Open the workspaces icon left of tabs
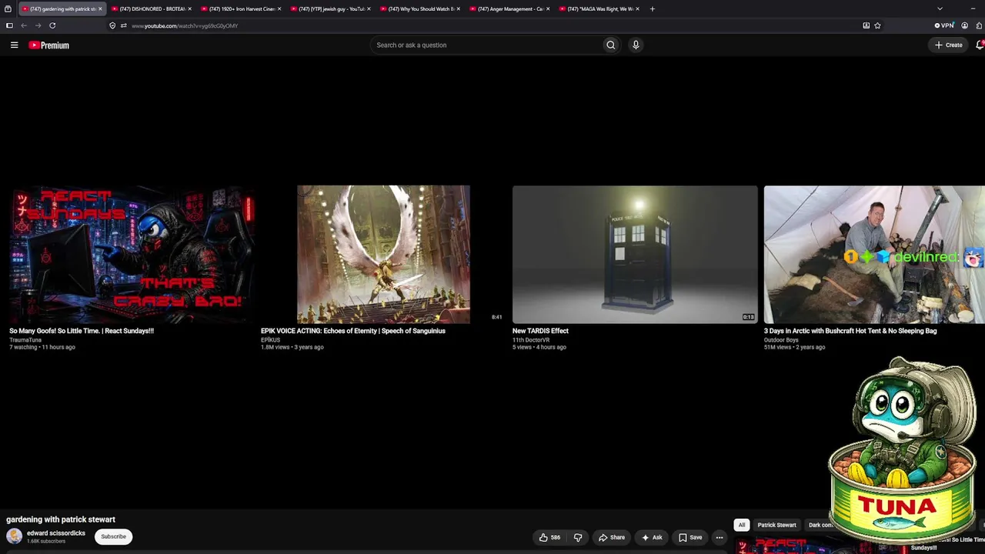 coord(8,8)
